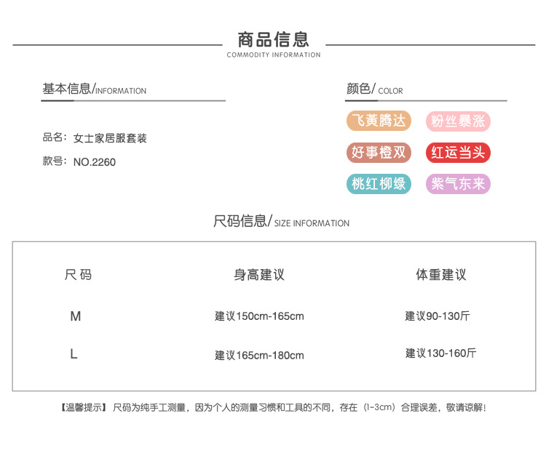
Task: Click the 商品信息 main heading
Action: (273, 39)
